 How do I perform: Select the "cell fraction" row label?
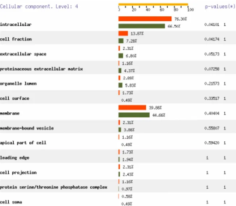(x=16, y=39)
